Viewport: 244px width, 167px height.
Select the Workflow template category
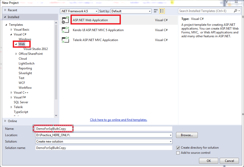tap(25, 88)
